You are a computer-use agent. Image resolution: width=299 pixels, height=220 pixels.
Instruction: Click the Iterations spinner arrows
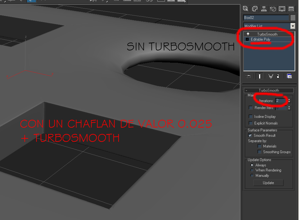(289, 101)
